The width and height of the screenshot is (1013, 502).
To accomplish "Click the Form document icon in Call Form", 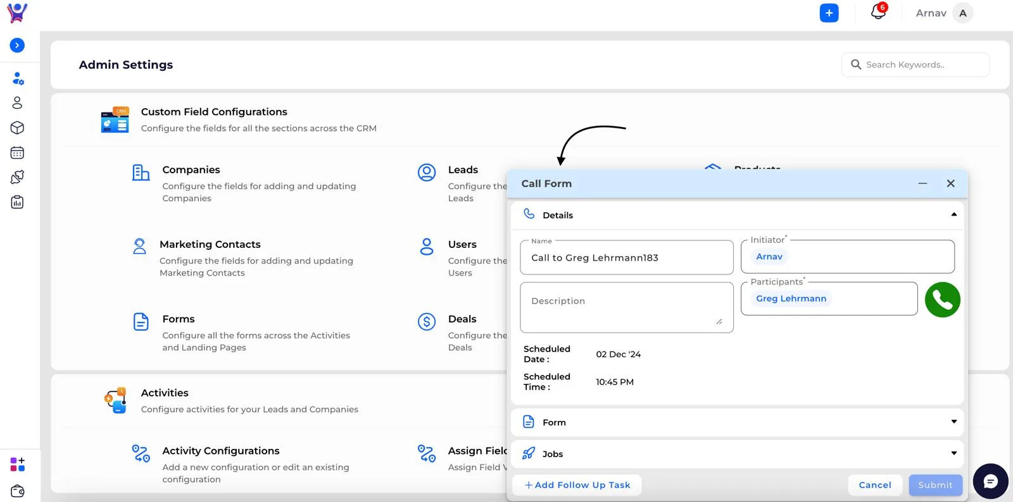I will click(529, 422).
